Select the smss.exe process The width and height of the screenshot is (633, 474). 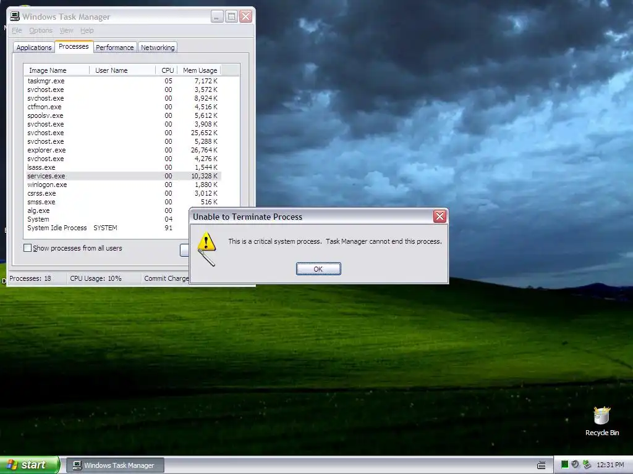[123, 202]
